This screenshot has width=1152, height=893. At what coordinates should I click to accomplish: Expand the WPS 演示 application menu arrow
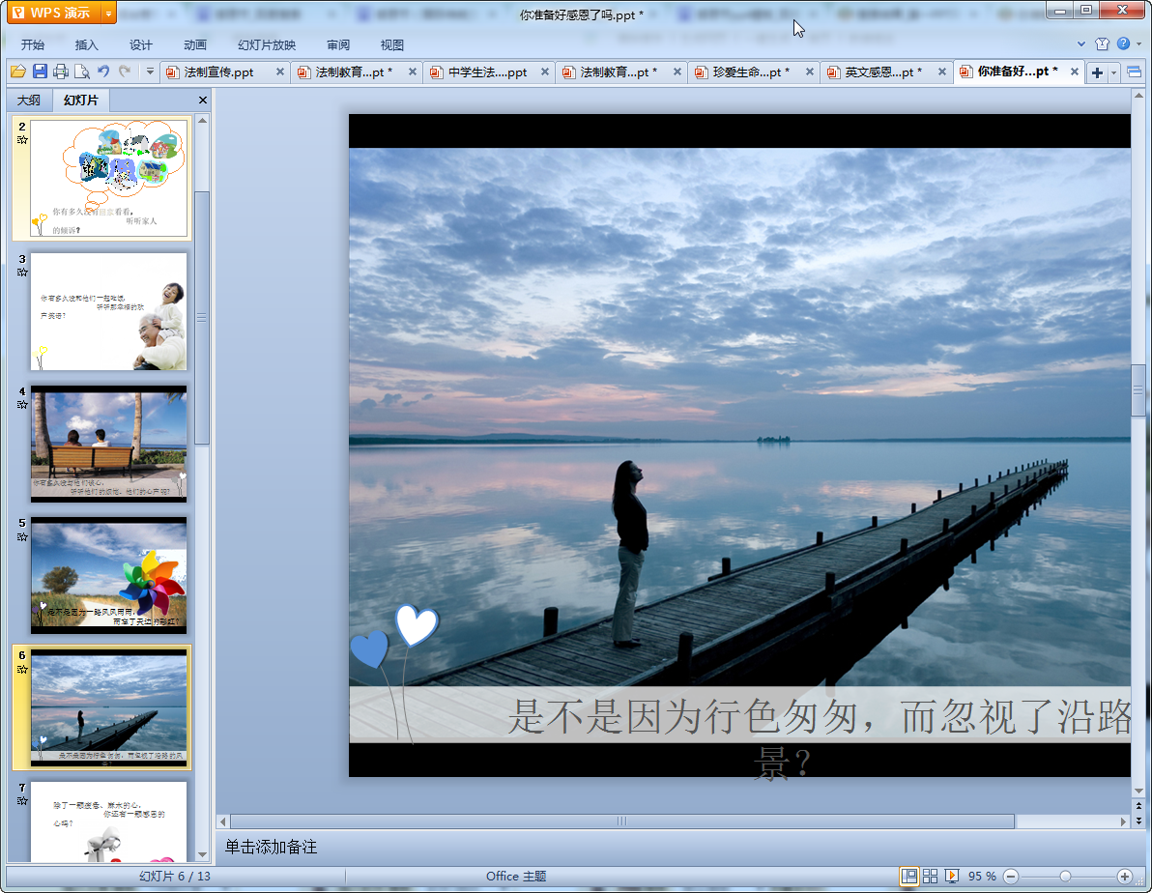(x=107, y=13)
